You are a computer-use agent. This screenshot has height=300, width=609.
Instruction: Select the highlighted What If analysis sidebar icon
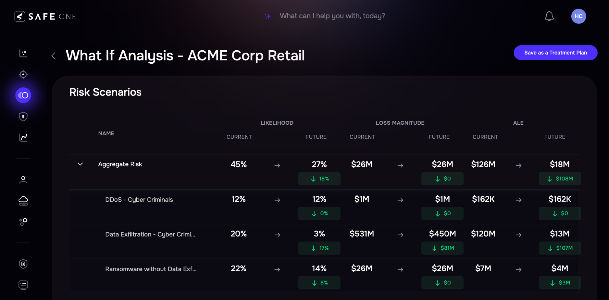23,95
